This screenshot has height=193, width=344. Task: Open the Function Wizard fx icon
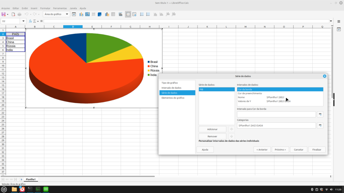click(30, 21)
